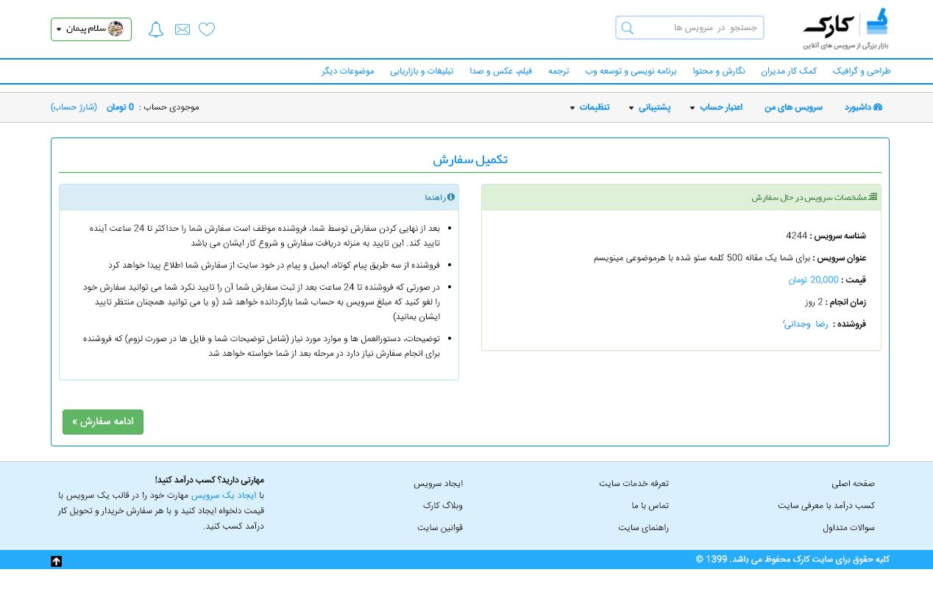The width and height of the screenshot is (933, 600).
Task: Click the ادامه سفارش button
Action: [x=103, y=422]
